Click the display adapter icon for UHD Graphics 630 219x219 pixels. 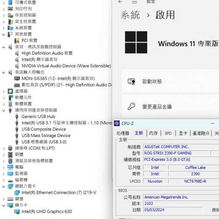coord(17,212)
